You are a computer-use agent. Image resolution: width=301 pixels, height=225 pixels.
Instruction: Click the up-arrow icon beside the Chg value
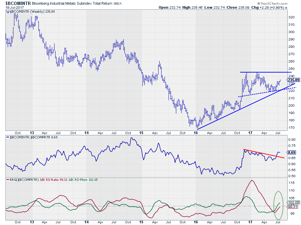286,8
